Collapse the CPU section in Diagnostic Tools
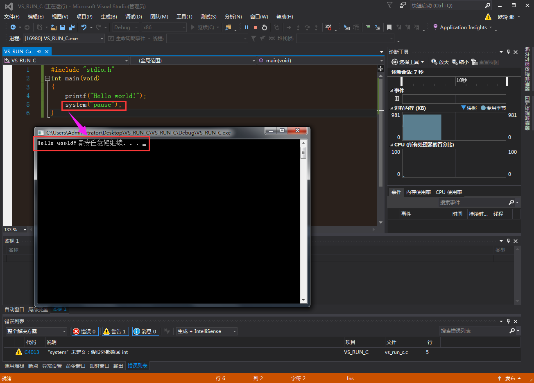534x383 pixels. (391, 145)
